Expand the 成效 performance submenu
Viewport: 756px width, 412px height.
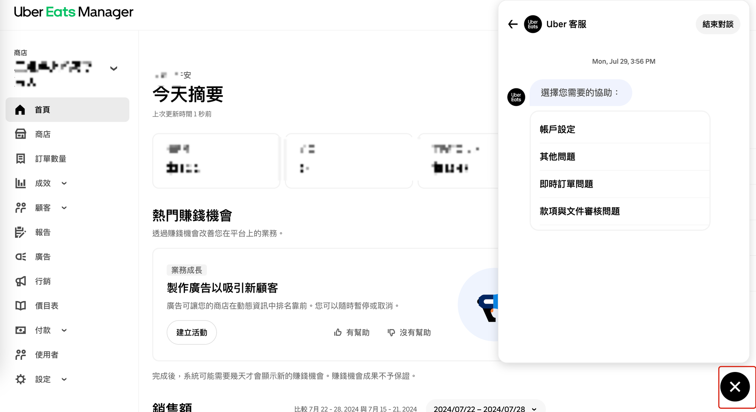(64, 183)
